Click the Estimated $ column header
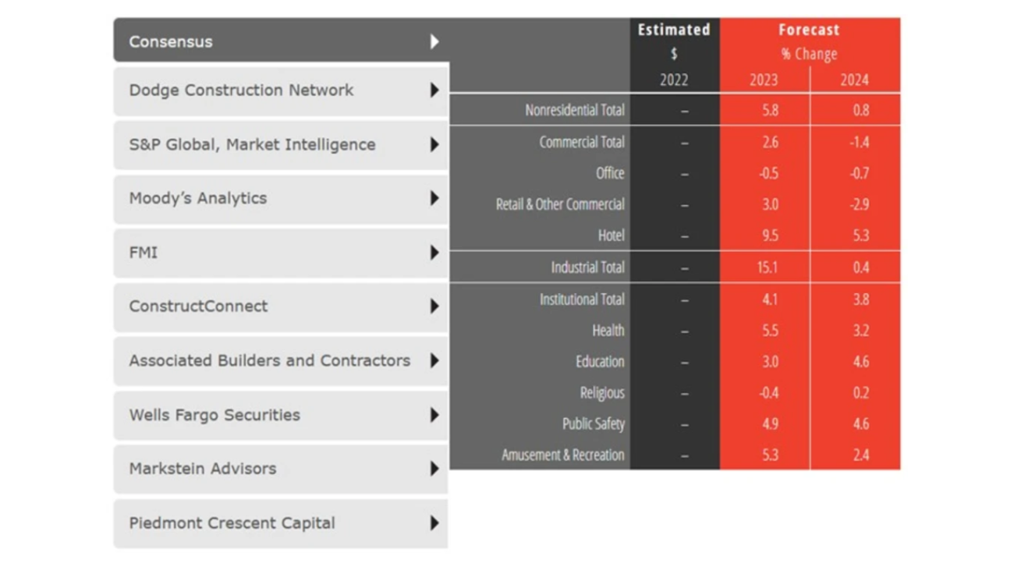The height and width of the screenshot is (570, 1014). (673, 41)
